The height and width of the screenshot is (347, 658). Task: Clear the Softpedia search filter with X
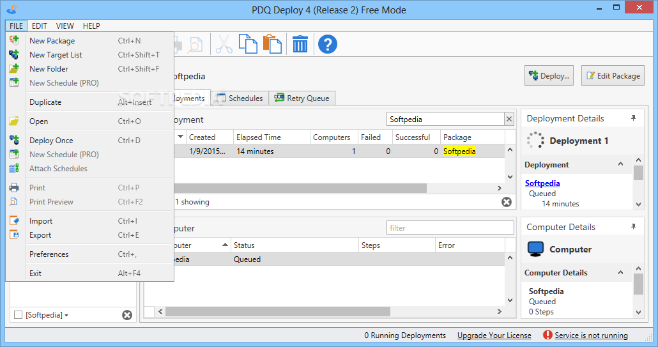(x=509, y=119)
